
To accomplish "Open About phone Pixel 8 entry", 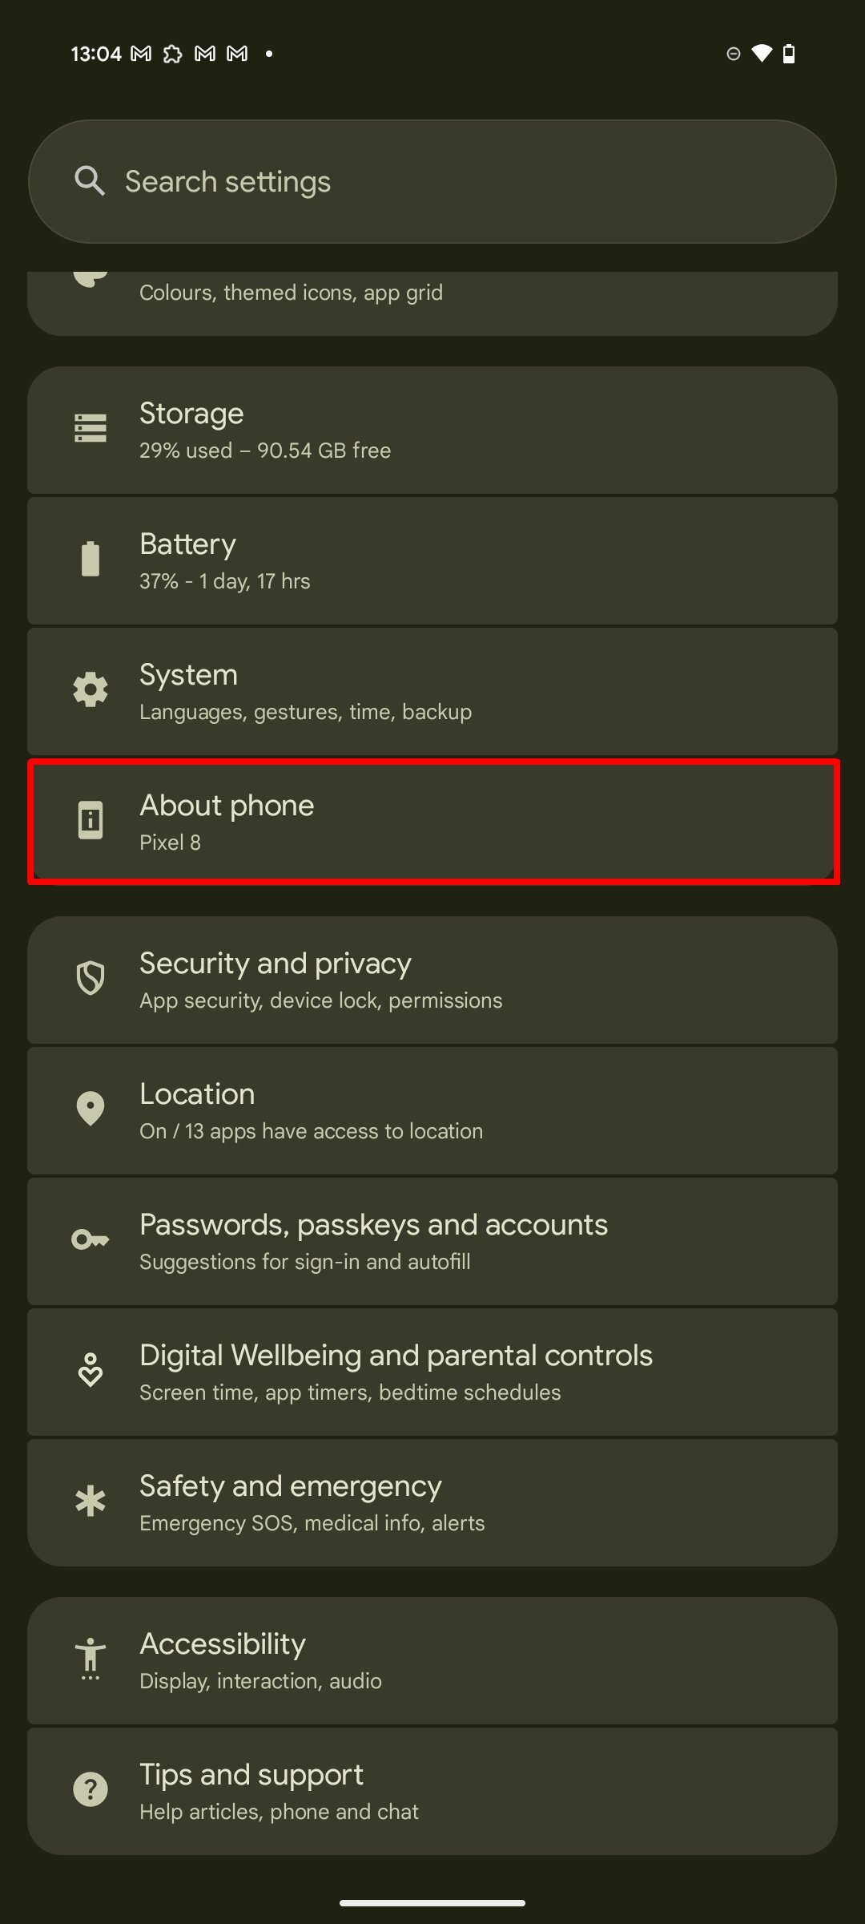I will [x=432, y=822].
